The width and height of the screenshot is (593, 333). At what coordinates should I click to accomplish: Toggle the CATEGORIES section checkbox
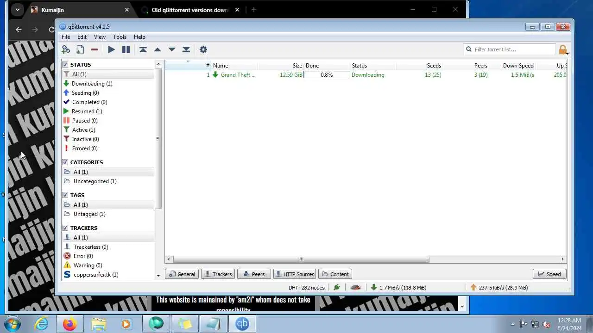point(65,162)
